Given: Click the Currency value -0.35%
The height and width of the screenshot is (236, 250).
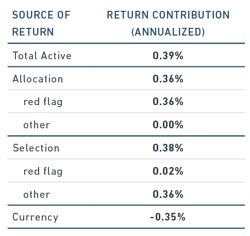Looking at the screenshot, I should [x=168, y=217].
